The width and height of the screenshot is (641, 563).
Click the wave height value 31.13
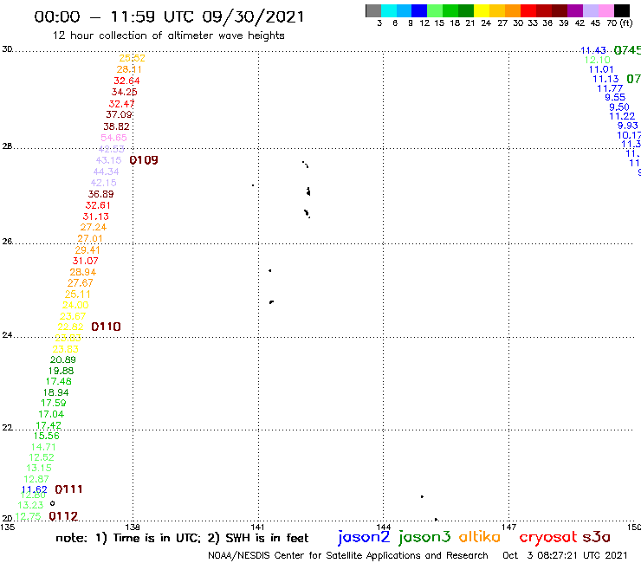click(x=95, y=217)
